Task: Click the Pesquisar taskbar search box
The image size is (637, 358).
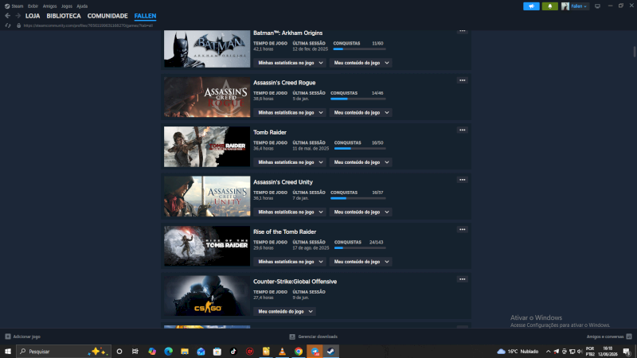Action: point(64,352)
